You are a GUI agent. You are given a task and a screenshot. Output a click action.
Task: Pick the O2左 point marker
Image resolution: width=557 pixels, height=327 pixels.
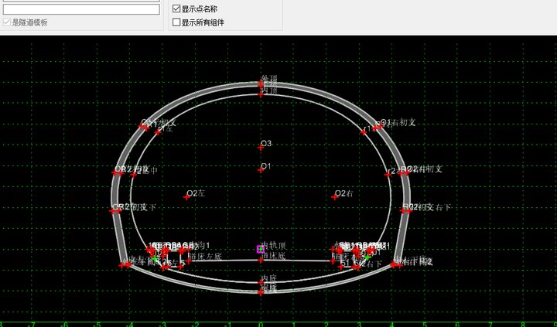(x=186, y=196)
